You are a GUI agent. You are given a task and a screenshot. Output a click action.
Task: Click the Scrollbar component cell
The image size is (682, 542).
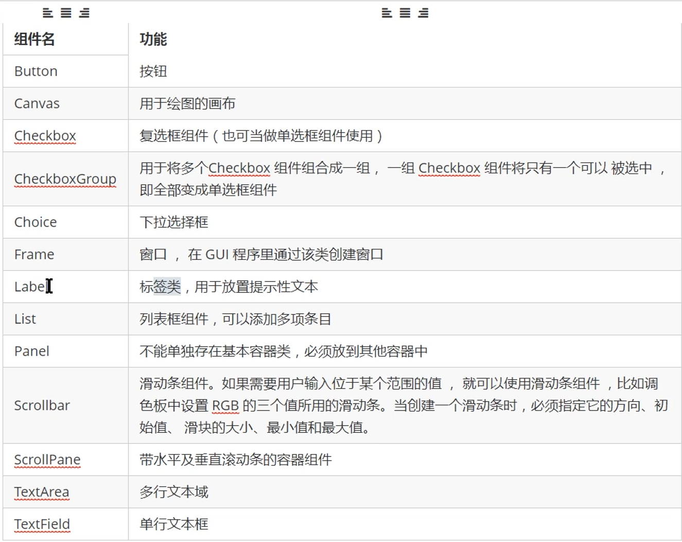pyautogui.click(x=65, y=406)
